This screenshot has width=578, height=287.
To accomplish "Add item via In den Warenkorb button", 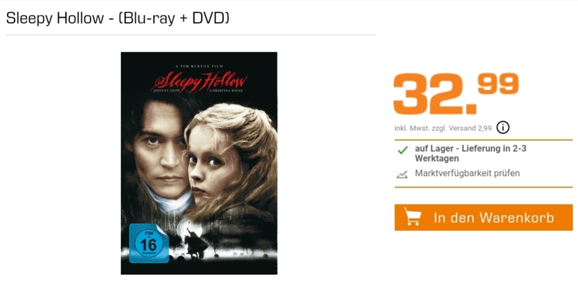I will pyautogui.click(x=483, y=217).
